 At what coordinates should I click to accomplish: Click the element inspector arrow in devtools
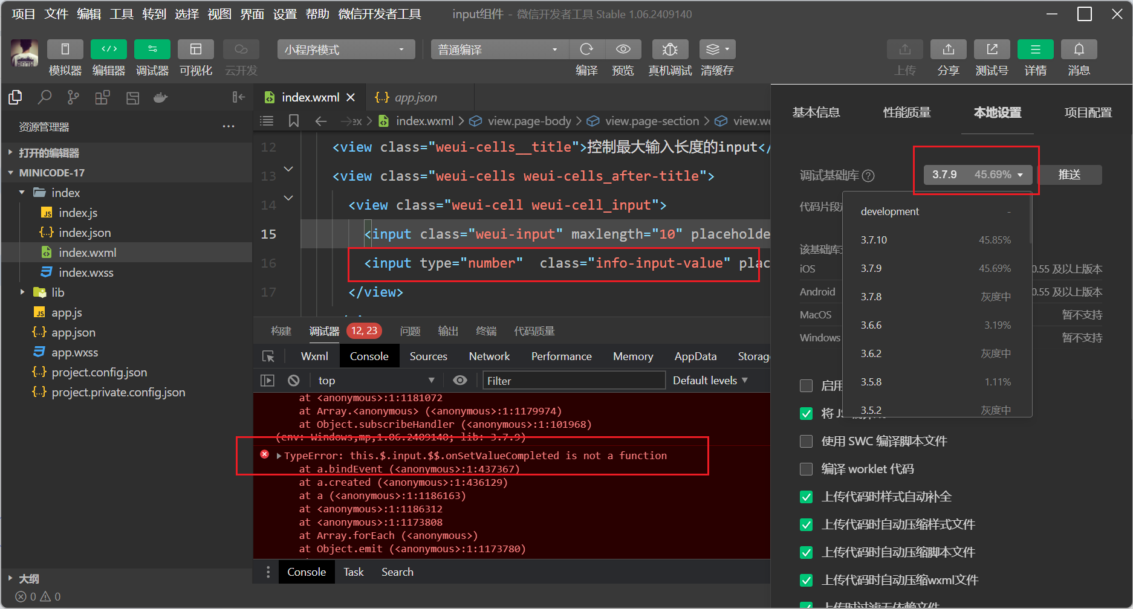[x=268, y=356]
